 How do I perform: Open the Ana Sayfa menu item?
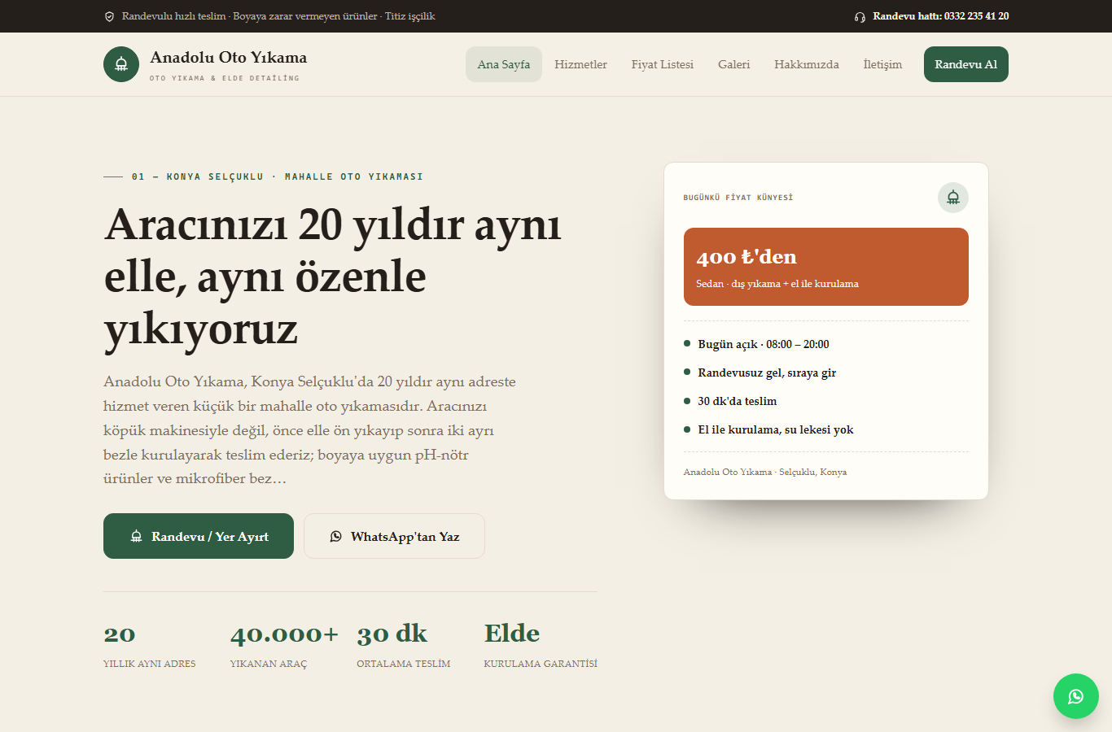(x=504, y=64)
